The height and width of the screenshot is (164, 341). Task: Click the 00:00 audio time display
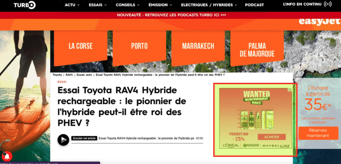199,138
